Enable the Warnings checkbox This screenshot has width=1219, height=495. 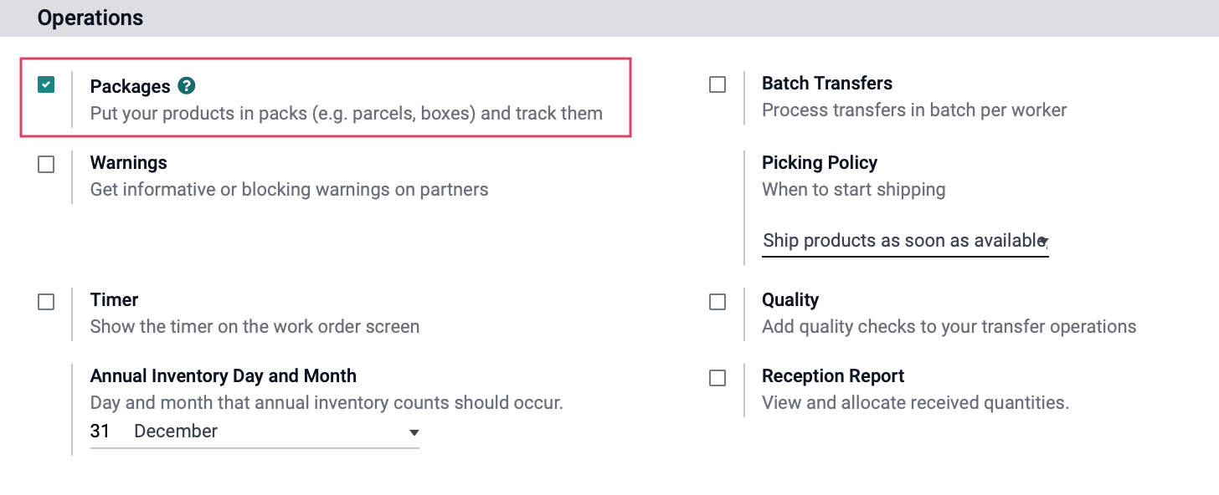pyautogui.click(x=46, y=165)
